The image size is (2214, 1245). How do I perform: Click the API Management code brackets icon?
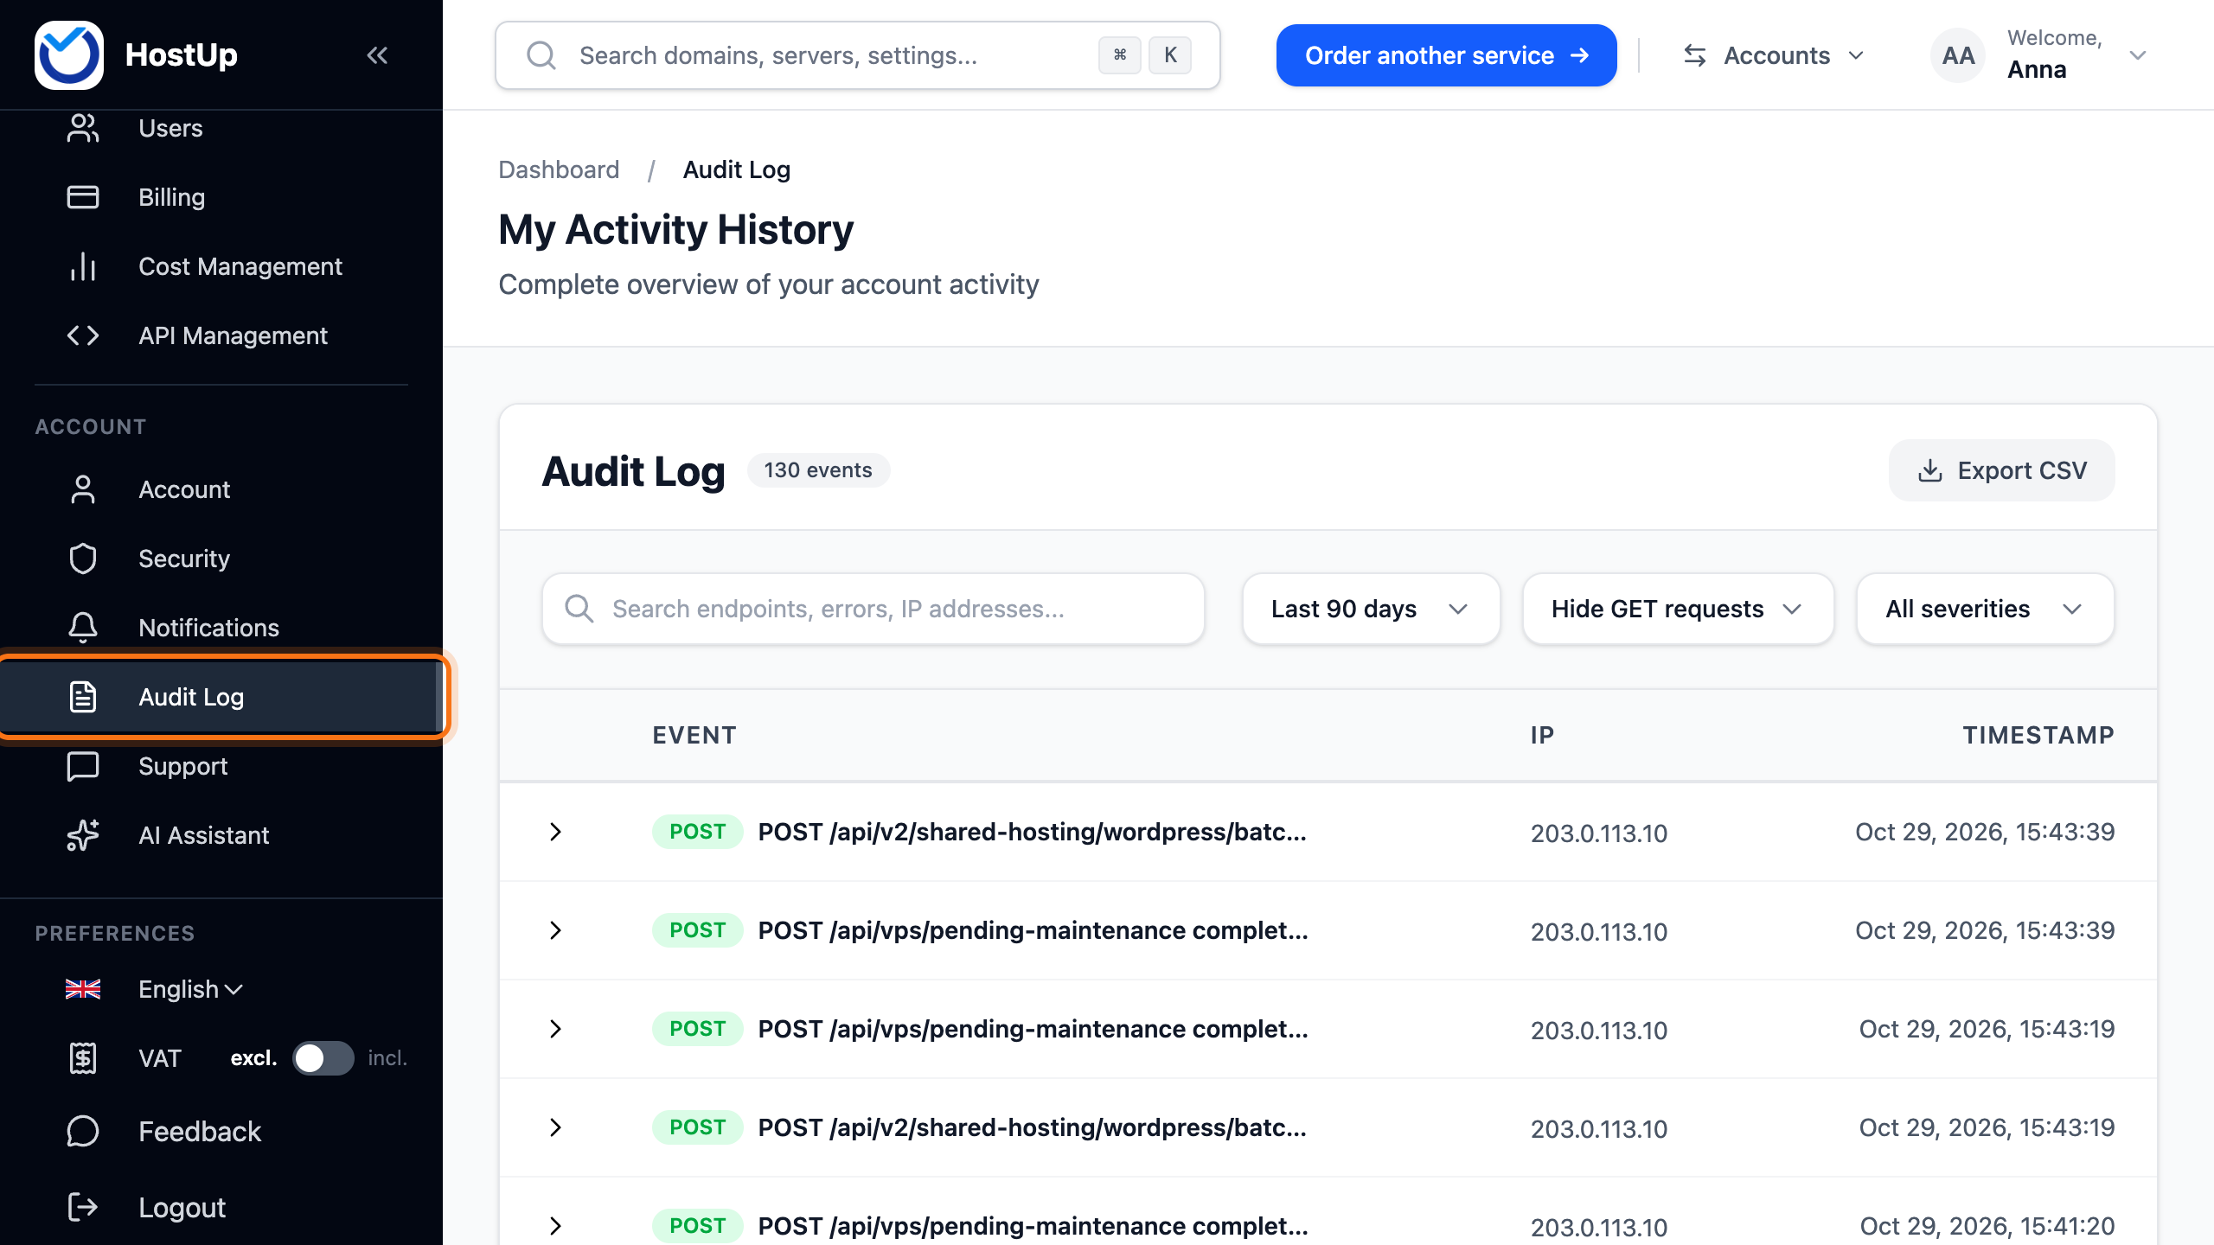coord(83,335)
